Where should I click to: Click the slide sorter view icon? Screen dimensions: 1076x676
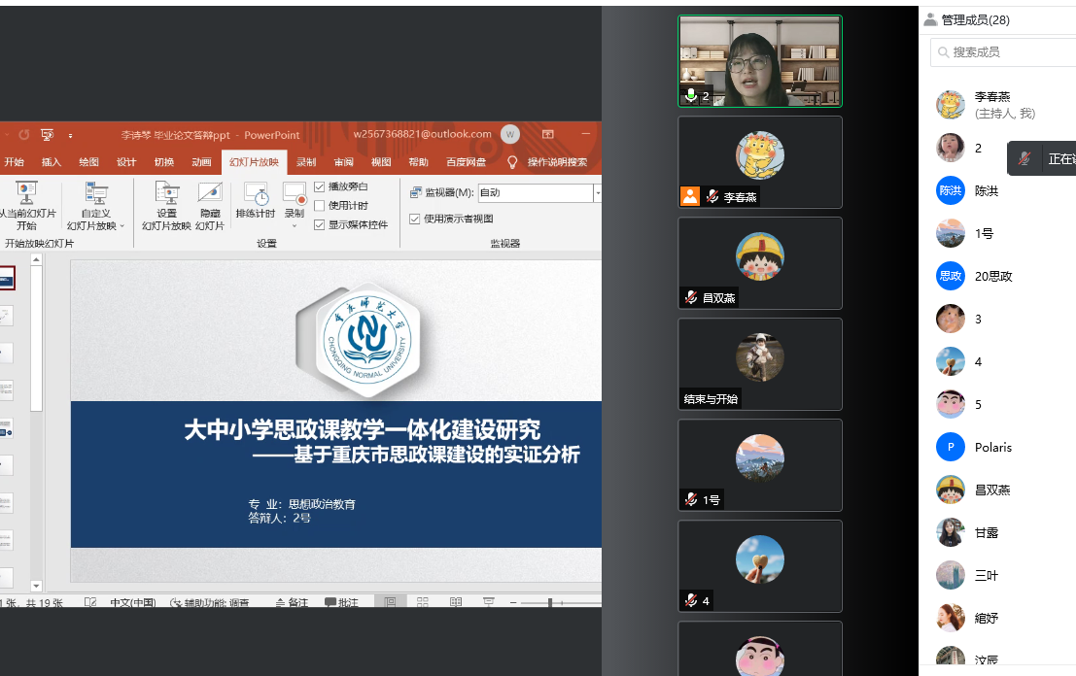click(x=423, y=602)
